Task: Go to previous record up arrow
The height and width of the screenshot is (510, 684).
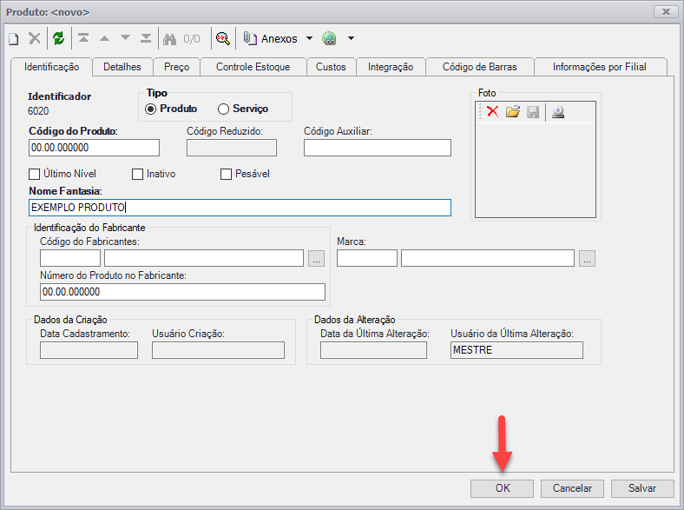Action: [x=104, y=38]
